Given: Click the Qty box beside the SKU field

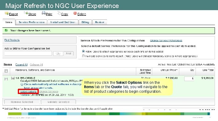Looking at the screenshot, I should [58, 53].
